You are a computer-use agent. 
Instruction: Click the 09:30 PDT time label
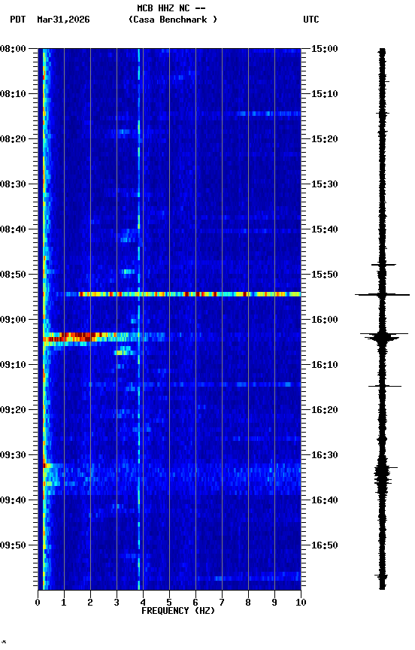tap(13, 455)
